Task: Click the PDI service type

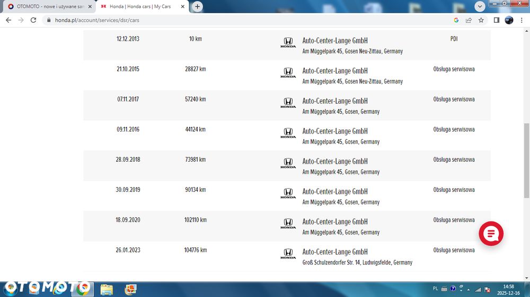Action: [x=454, y=39]
